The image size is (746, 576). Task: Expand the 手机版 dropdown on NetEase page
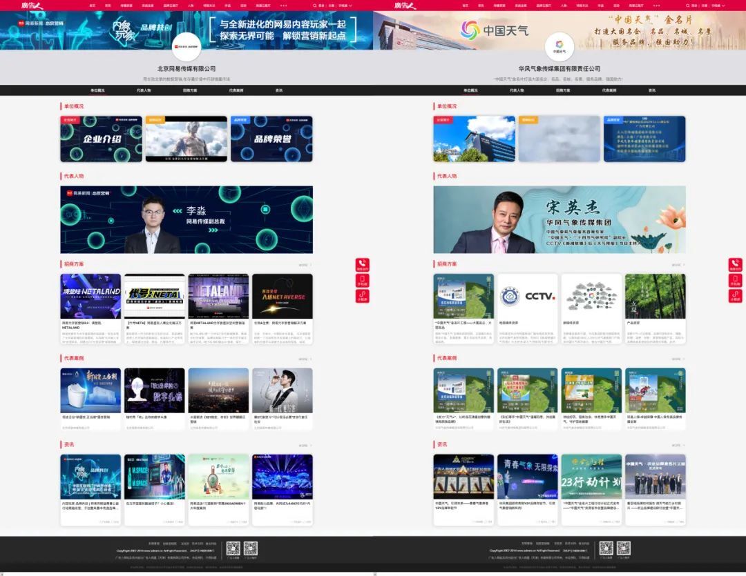tap(345, 6)
